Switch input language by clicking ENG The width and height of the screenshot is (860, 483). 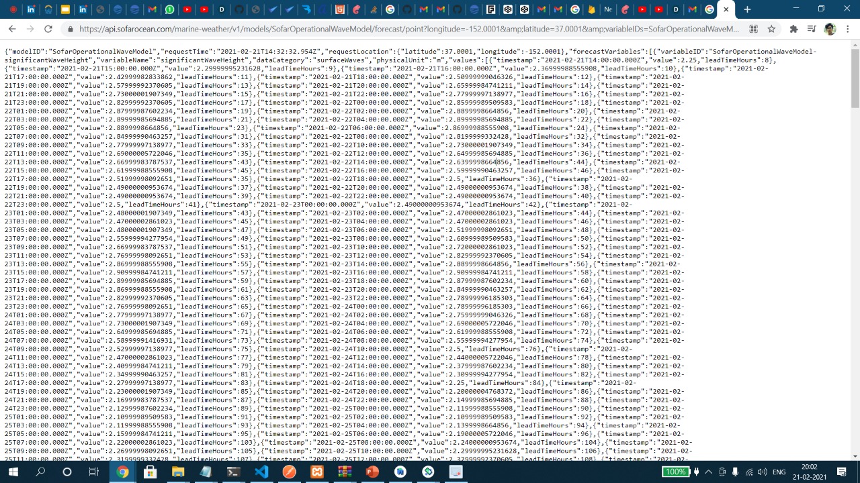(x=779, y=472)
